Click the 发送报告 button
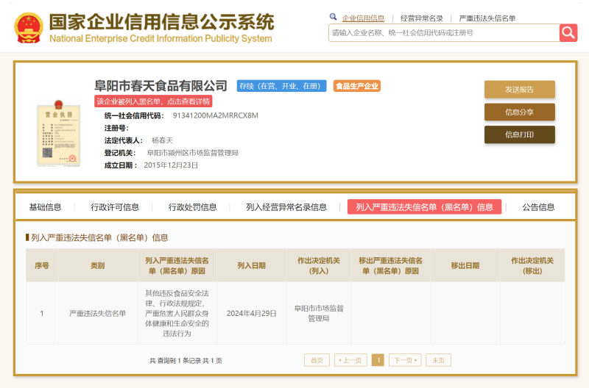The width and height of the screenshot is (589, 388). coord(519,90)
